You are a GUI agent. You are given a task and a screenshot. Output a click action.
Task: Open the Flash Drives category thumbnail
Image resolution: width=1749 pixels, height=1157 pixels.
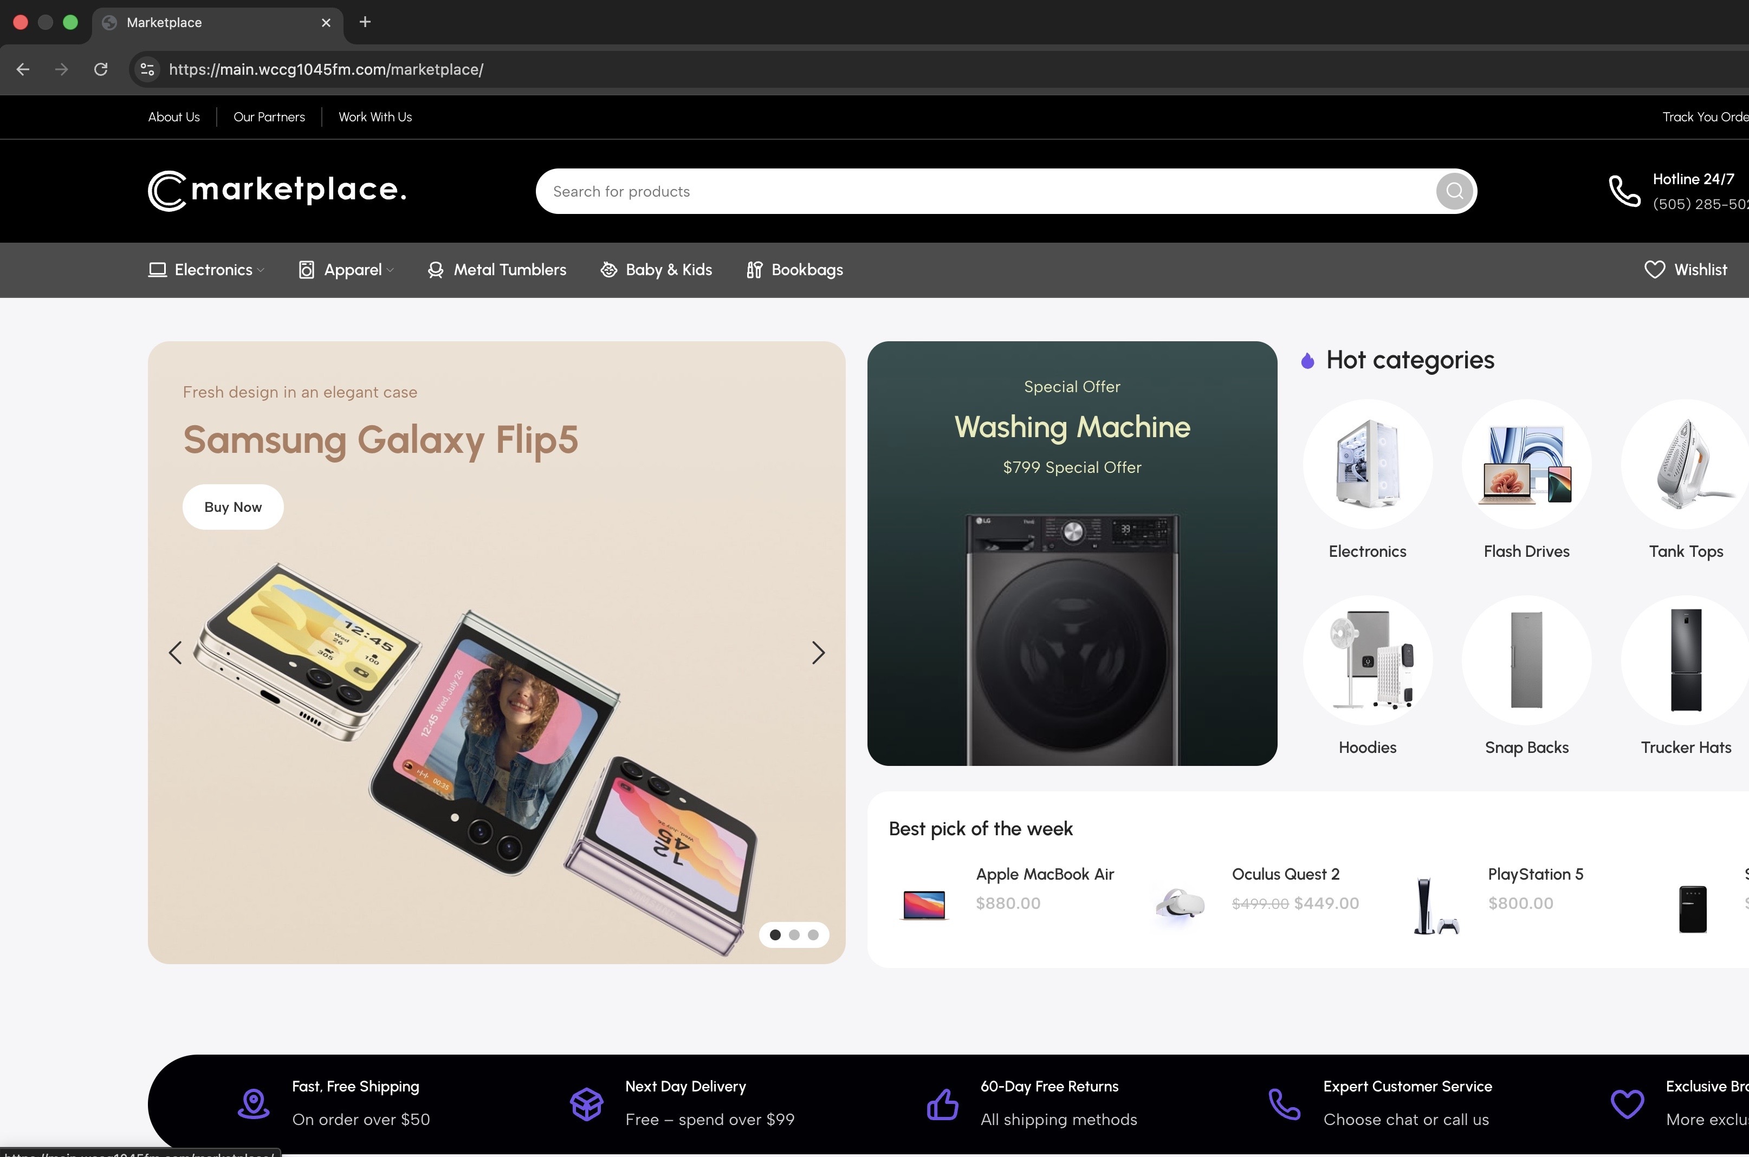1526,465
